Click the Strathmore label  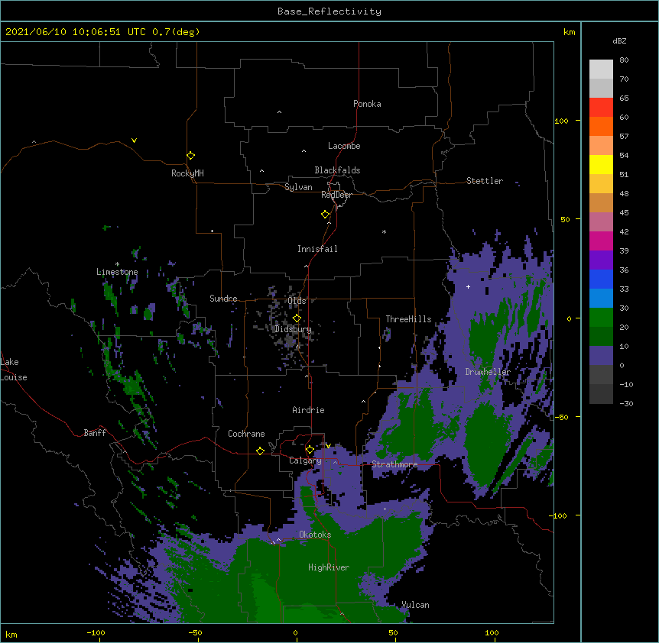point(394,464)
